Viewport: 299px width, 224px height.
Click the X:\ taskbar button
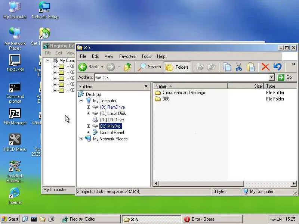[x=152, y=219]
